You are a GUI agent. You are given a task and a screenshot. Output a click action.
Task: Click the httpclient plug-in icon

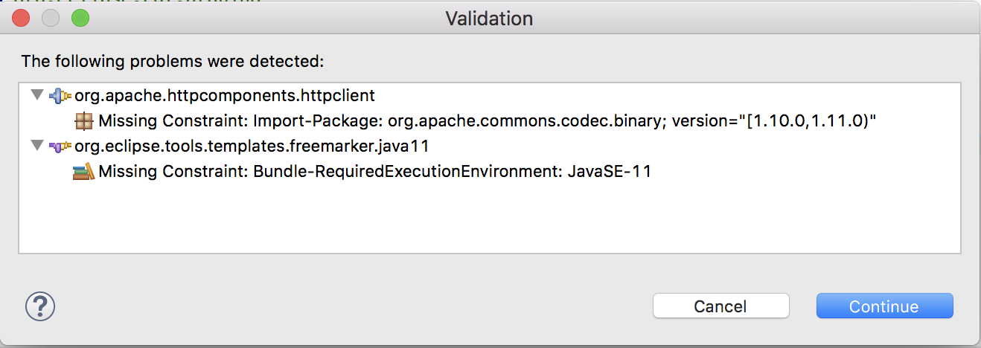point(60,95)
